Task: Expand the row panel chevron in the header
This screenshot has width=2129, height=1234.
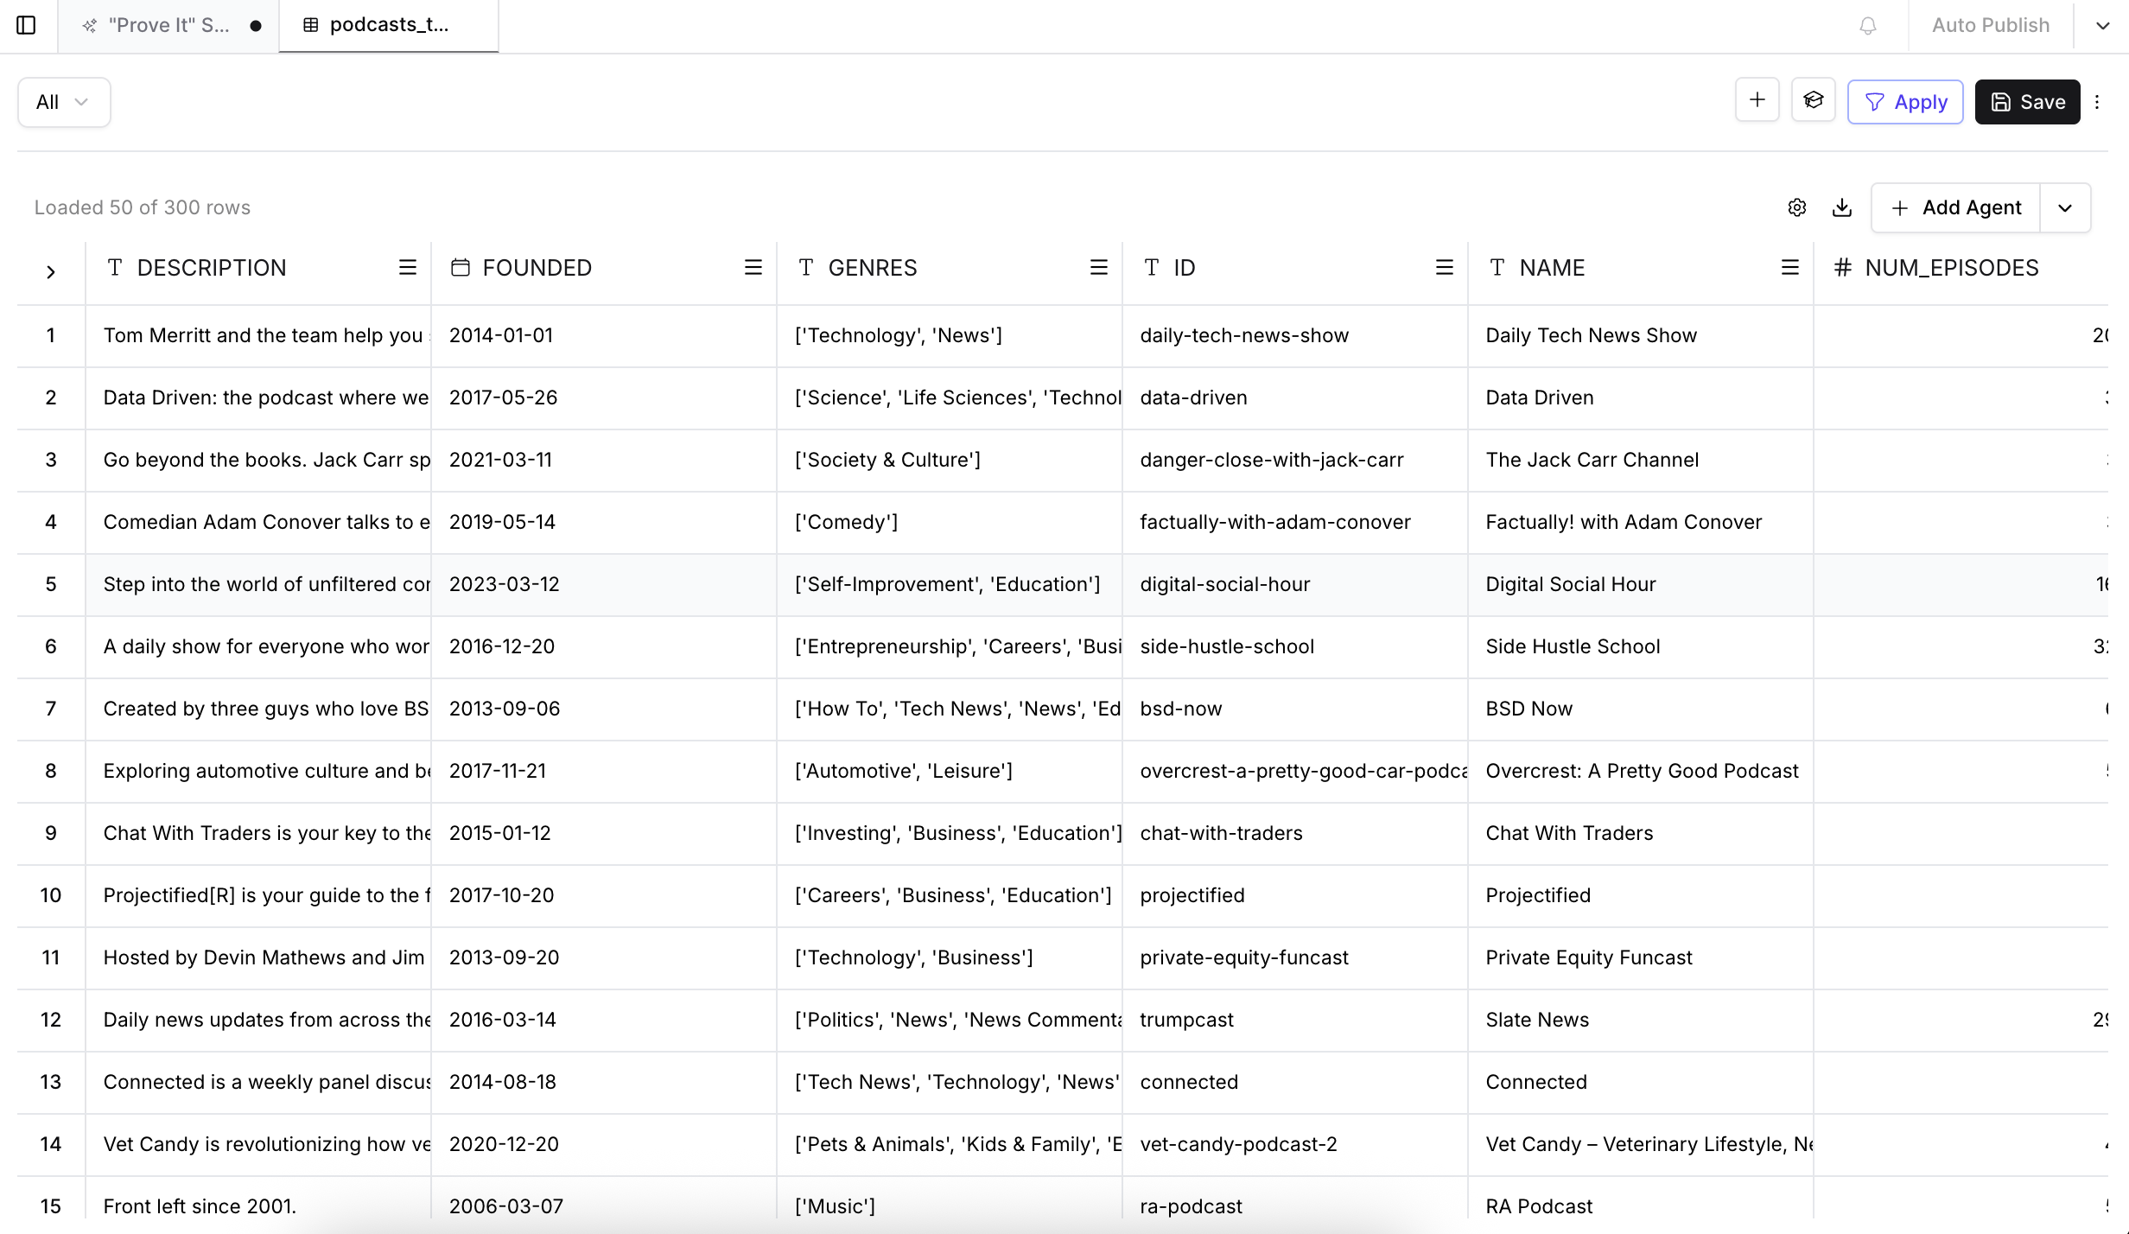Action: tap(51, 272)
